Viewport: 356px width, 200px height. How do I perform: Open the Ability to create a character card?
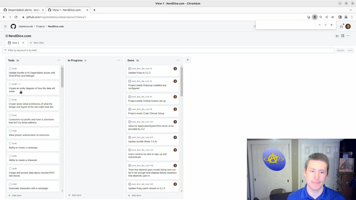pyautogui.click(x=33, y=158)
